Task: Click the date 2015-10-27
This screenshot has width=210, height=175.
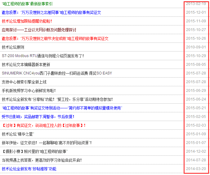Action: point(196,30)
